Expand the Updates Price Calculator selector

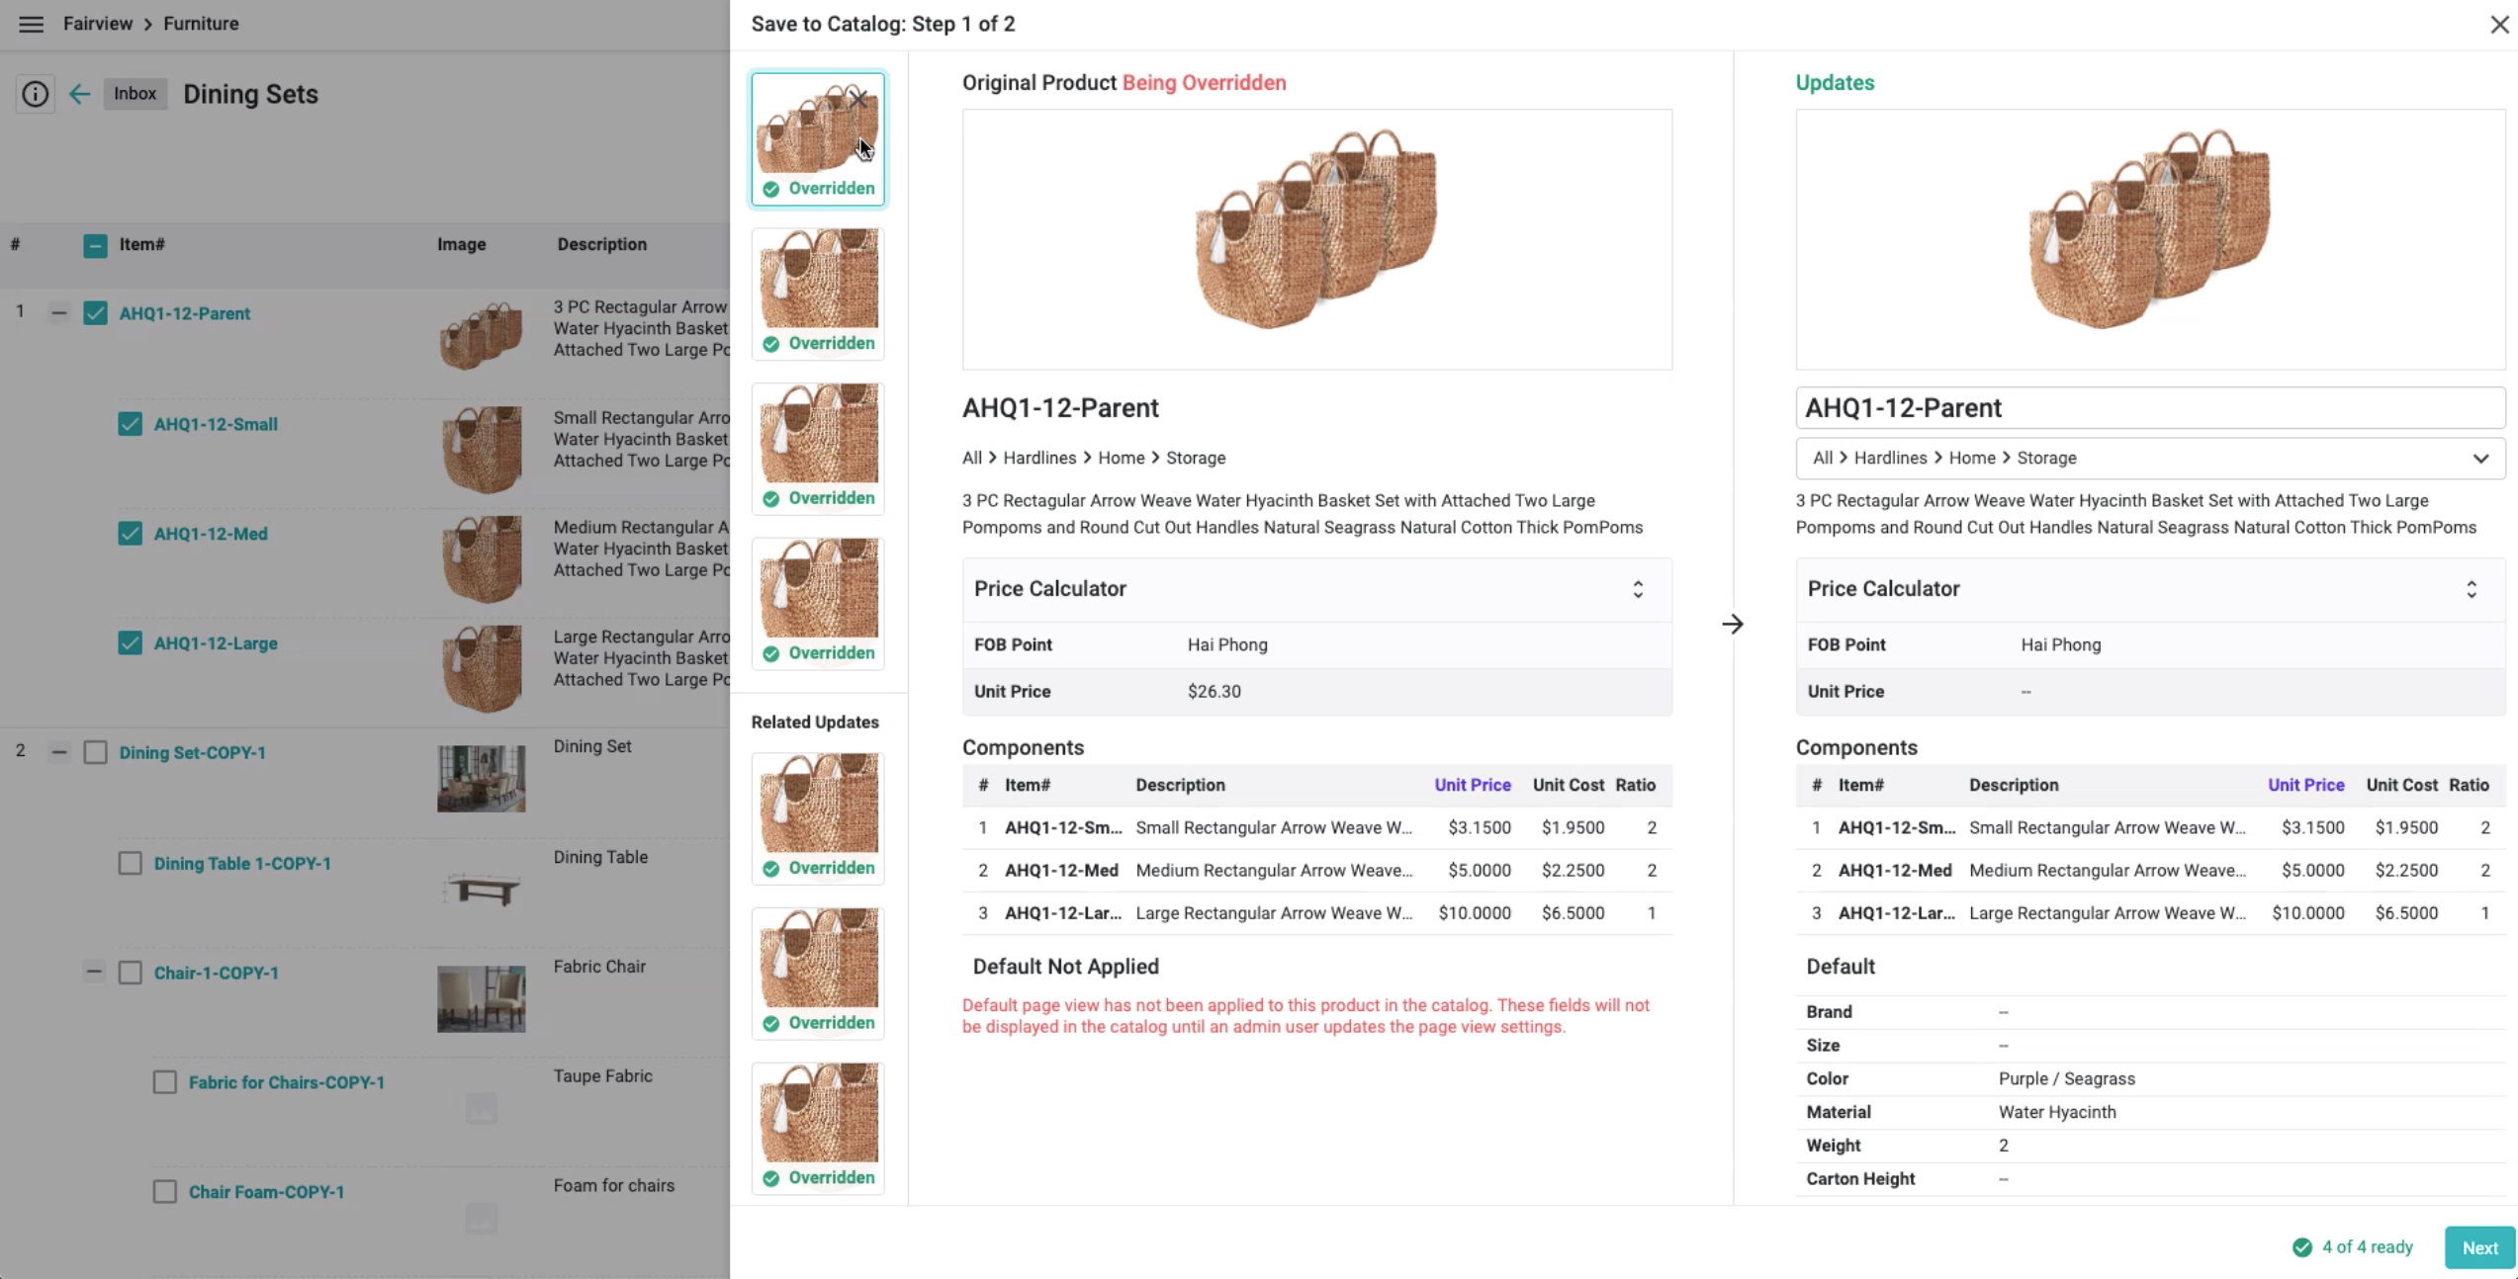pyautogui.click(x=2471, y=589)
